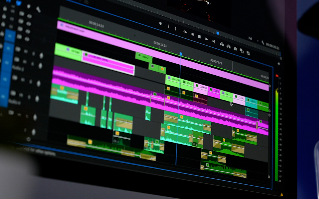
Task: Stop playback with the square button
Action: [199, 37]
